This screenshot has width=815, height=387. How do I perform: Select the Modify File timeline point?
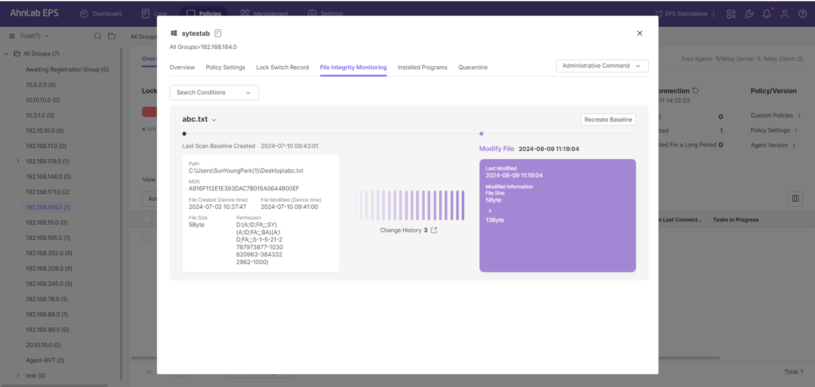tap(481, 134)
